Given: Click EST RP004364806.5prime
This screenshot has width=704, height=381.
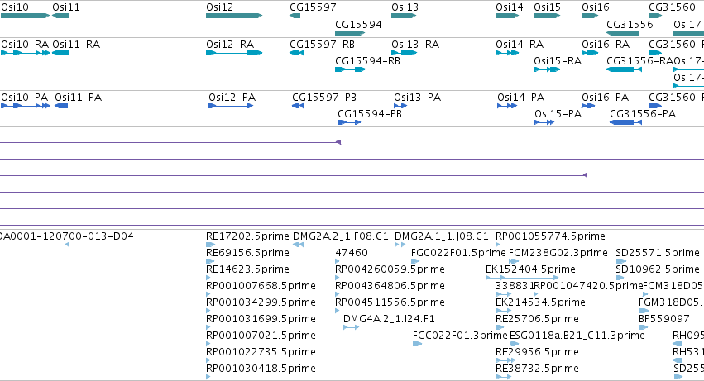Looking at the screenshot, I should [x=390, y=286].
